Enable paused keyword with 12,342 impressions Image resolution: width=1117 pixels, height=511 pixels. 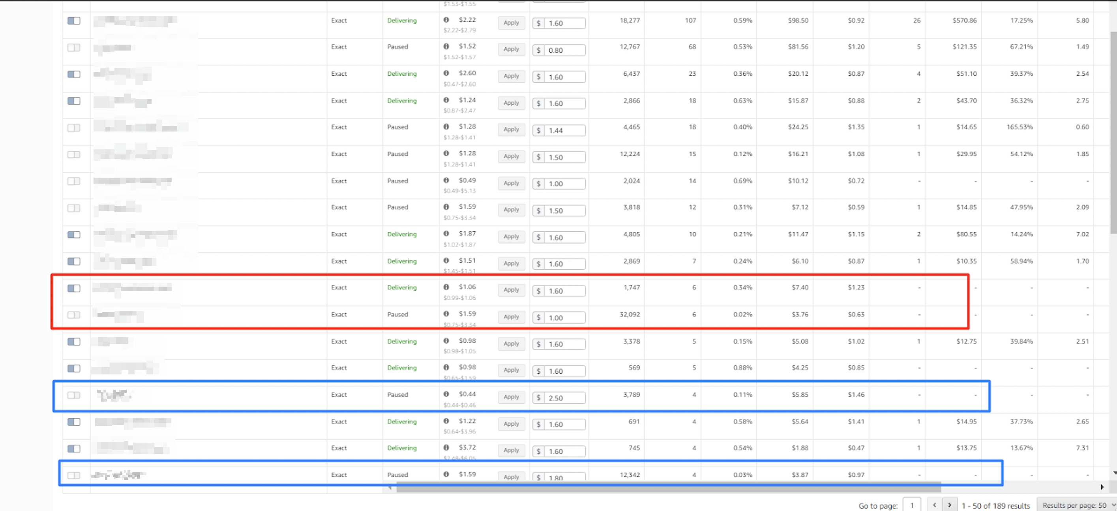[74, 475]
